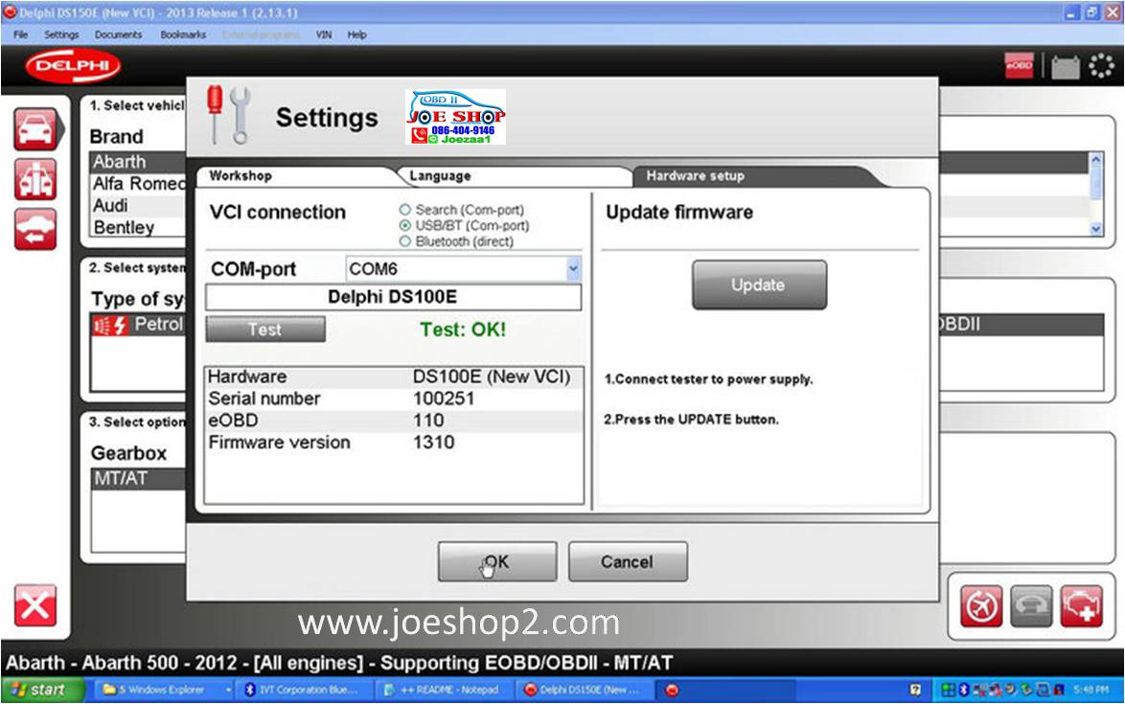Click the red car vehicle selection icon
The image size is (1125, 704).
(34, 129)
